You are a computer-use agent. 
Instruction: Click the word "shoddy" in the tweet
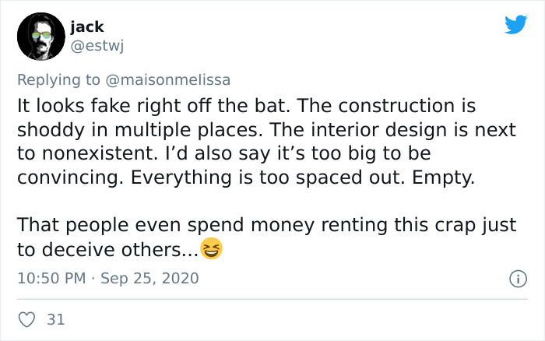(45, 129)
